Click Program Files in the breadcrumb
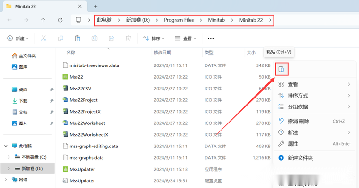This screenshot has width=359, height=188. tap(179, 20)
